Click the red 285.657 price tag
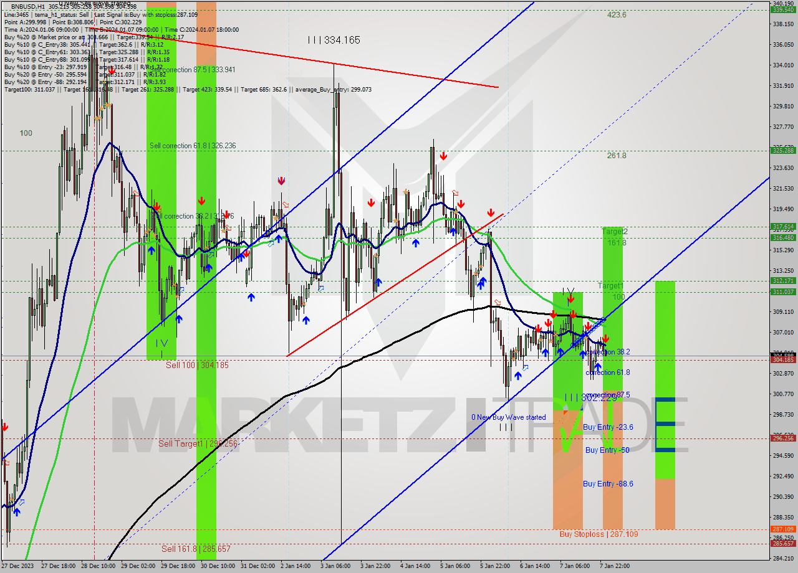This screenshot has height=573, width=798. coord(783,543)
